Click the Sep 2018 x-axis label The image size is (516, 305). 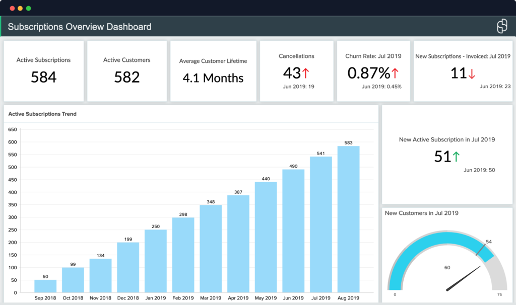pyautogui.click(x=45, y=298)
